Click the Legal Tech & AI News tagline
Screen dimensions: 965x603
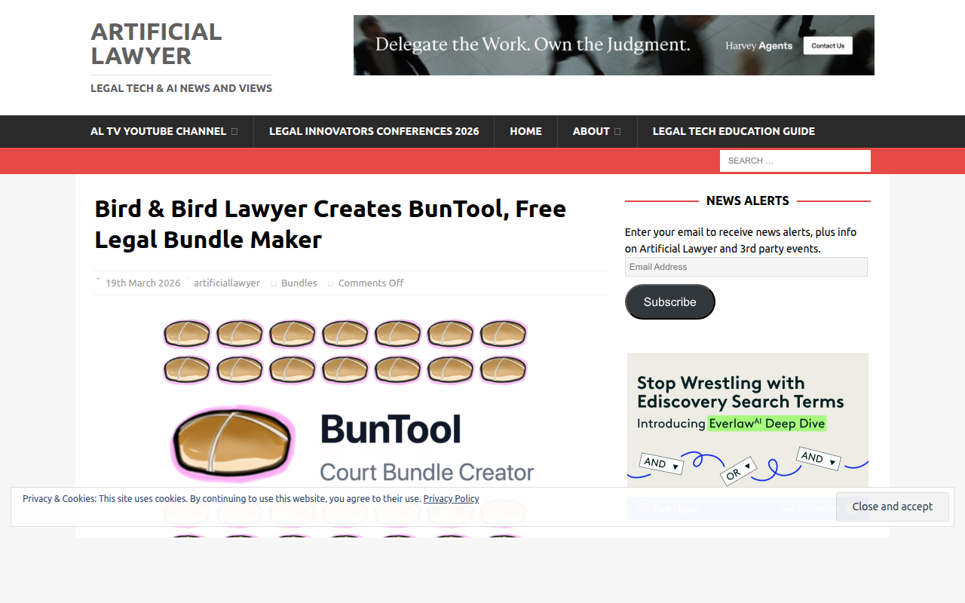pyautogui.click(x=181, y=88)
